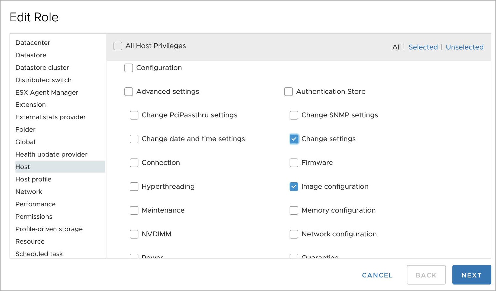Select the Hyperthreading checkbox
The height and width of the screenshot is (291, 496).
pyautogui.click(x=134, y=187)
